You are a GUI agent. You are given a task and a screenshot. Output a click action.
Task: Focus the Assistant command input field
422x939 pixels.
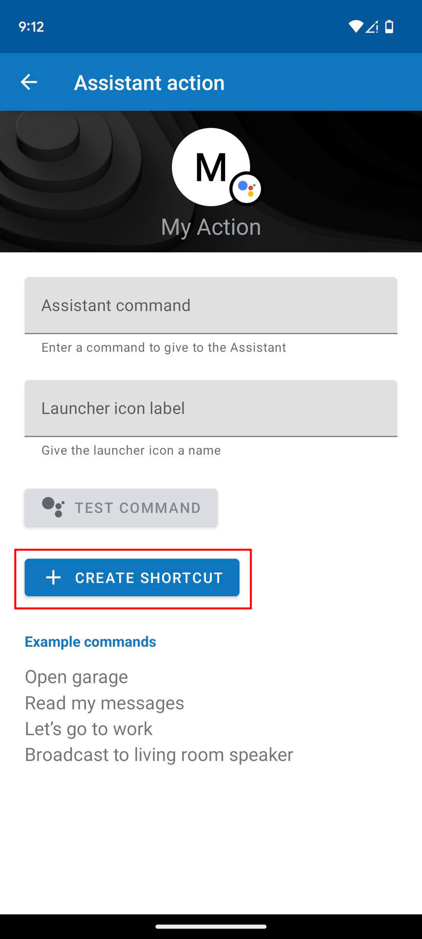pyautogui.click(x=211, y=306)
